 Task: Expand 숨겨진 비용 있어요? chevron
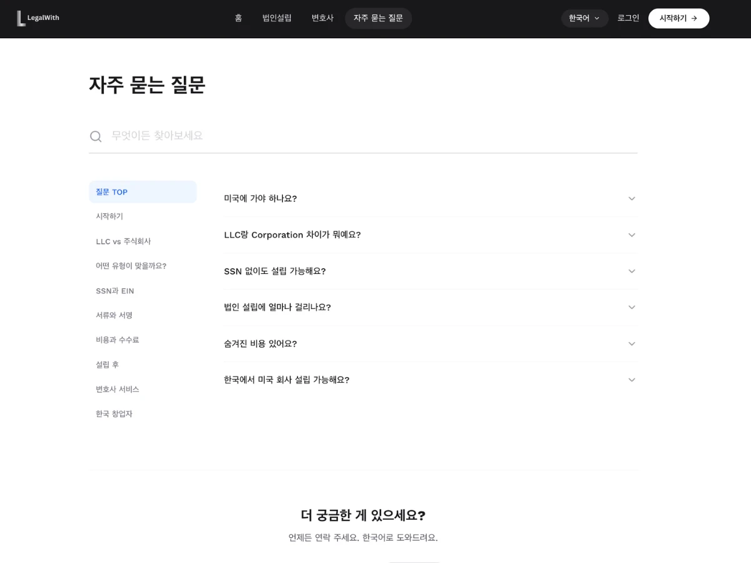(x=631, y=343)
